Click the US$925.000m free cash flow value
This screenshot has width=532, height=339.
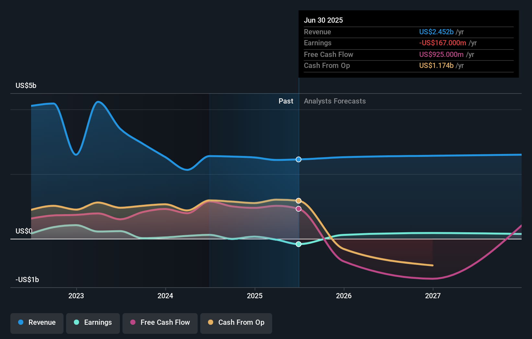(441, 54)
